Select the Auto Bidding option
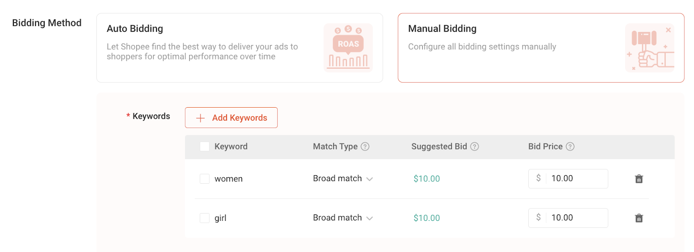Screen dimensions: 694x252 pos(239,48)
